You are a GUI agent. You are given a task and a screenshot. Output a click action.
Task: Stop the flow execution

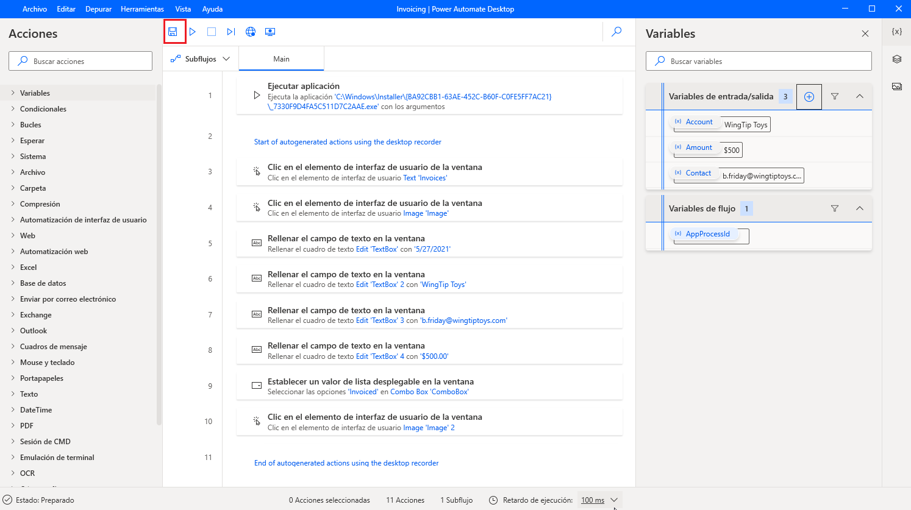coord(212,32)
